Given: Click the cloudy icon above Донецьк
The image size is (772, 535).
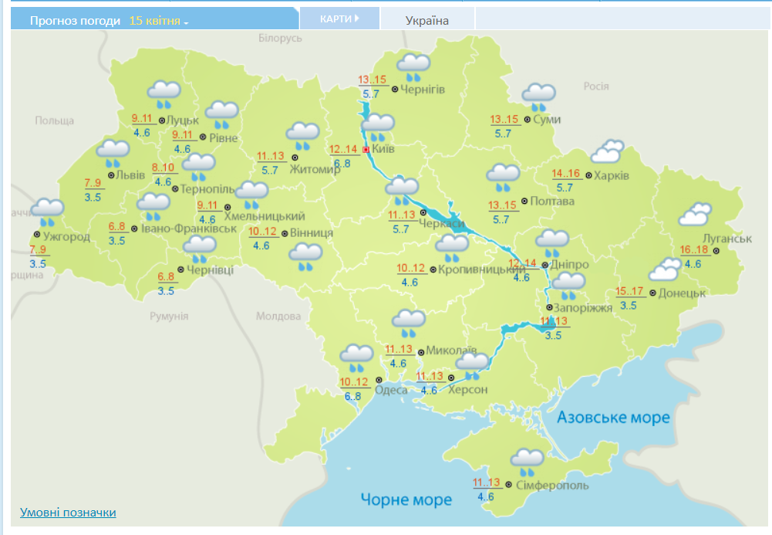Looking at the screenshot, I should coord(665,269).
